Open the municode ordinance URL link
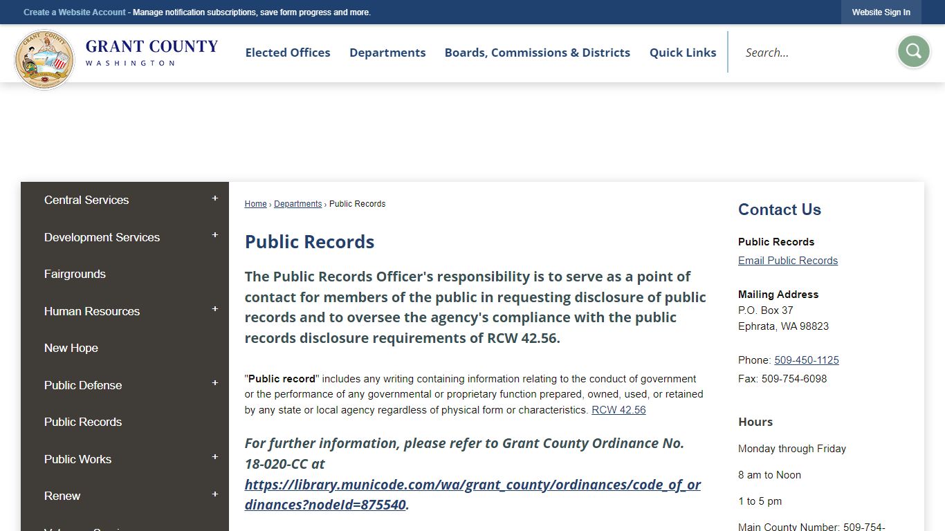The image size is (945, 531). (x=472, y=494)
